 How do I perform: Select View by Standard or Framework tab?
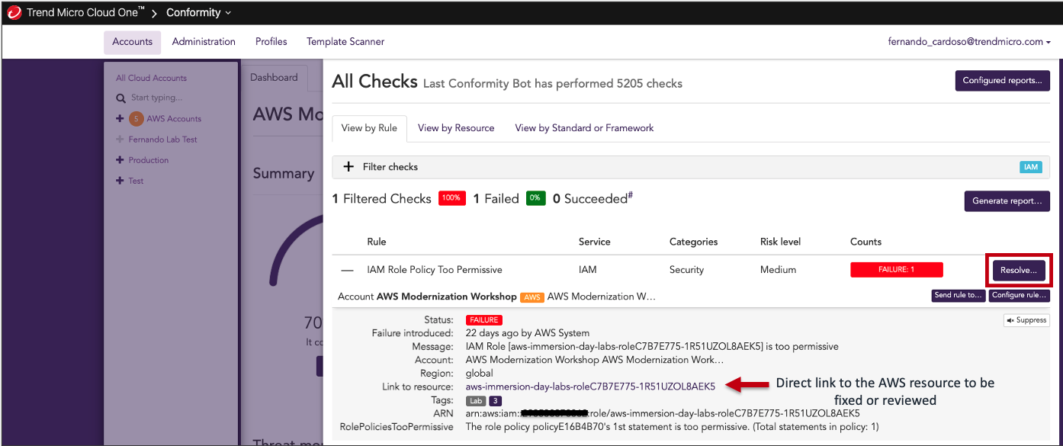584,128
